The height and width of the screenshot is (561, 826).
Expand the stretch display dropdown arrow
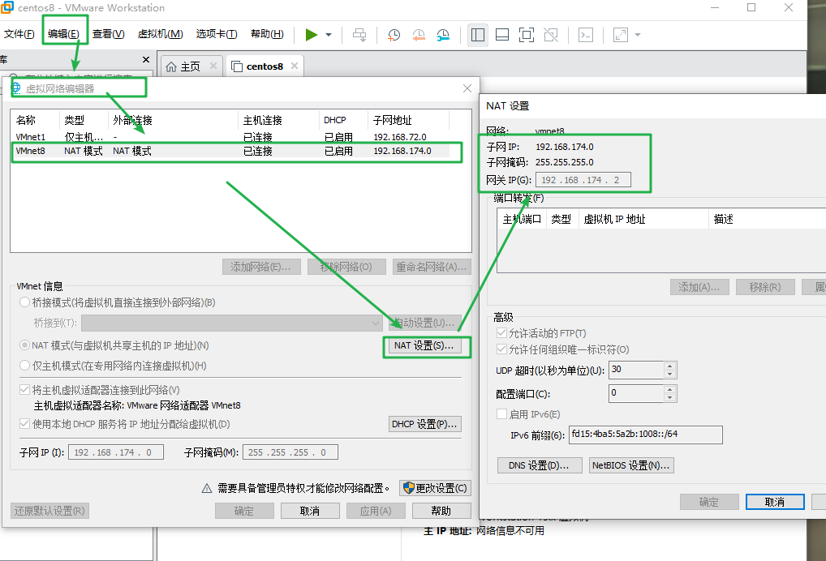click(x=638, y=35)
